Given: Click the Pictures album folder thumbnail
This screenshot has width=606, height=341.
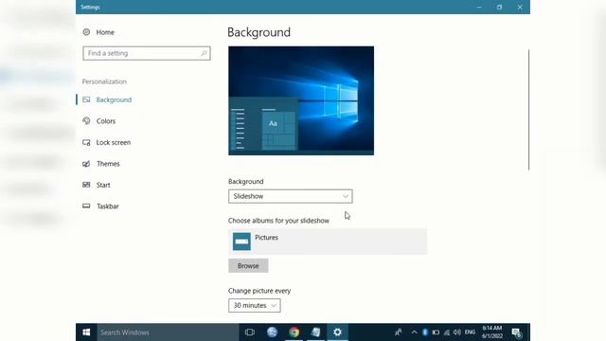Looking at the screenshot, I should click(241, 242).
